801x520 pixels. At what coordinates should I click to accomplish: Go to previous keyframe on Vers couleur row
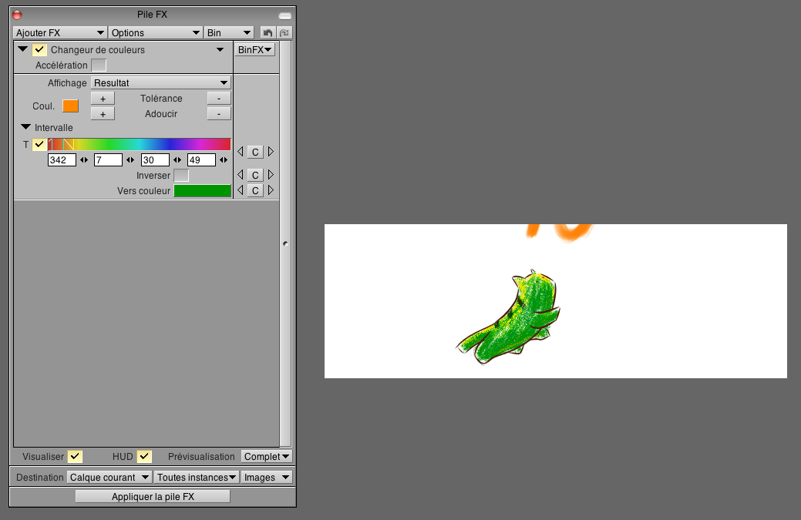click(x=240, y=190)
